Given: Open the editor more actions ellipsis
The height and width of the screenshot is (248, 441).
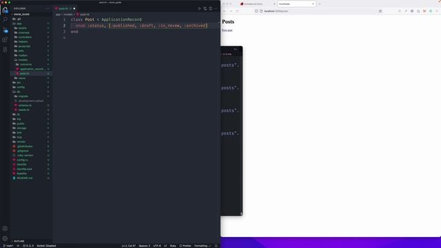Looking at the screenshot, I should point(216,8).
